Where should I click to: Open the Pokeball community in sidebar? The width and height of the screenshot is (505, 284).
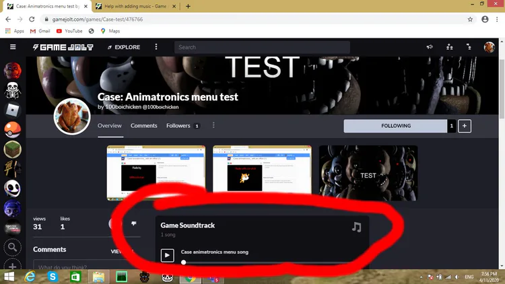tap(13, 130)
